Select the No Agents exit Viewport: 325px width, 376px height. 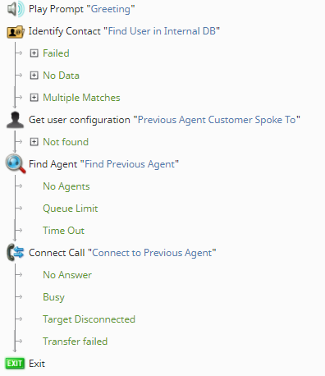66,186
